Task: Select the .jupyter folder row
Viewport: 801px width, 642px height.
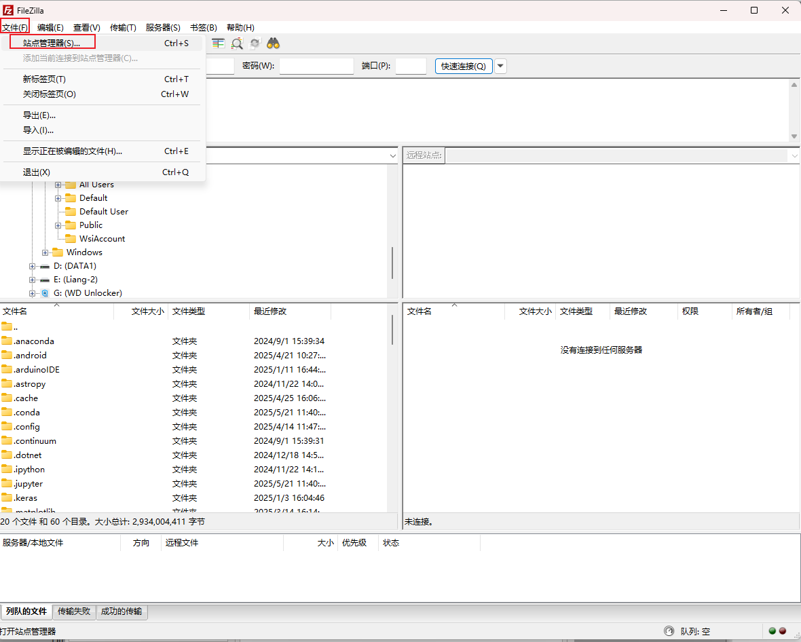Action: coord(194,484)
